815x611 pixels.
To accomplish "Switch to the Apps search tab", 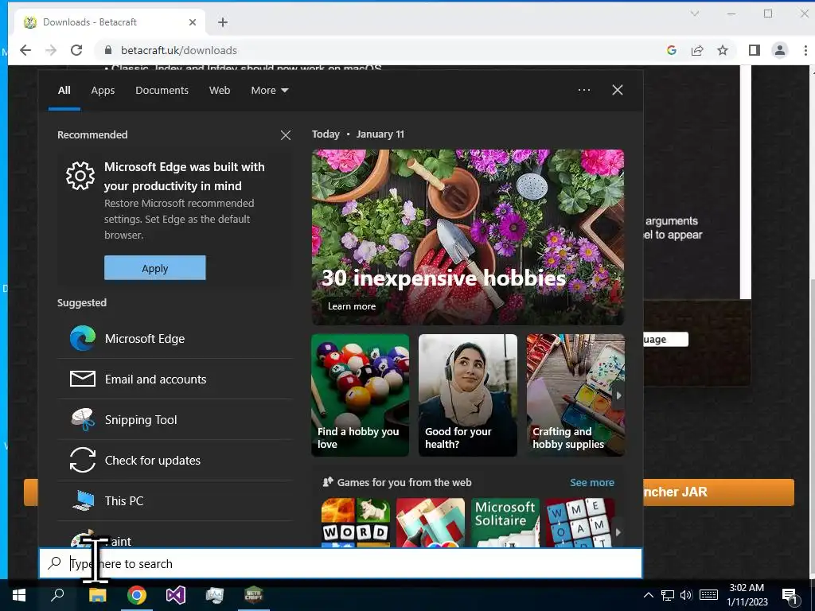I will (103, 91).
